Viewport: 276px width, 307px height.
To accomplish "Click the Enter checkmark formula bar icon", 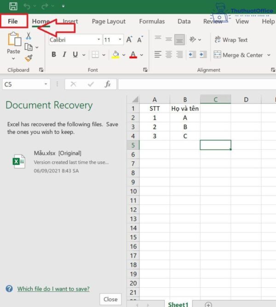I will pyautogui.click(x=91, y=84).
